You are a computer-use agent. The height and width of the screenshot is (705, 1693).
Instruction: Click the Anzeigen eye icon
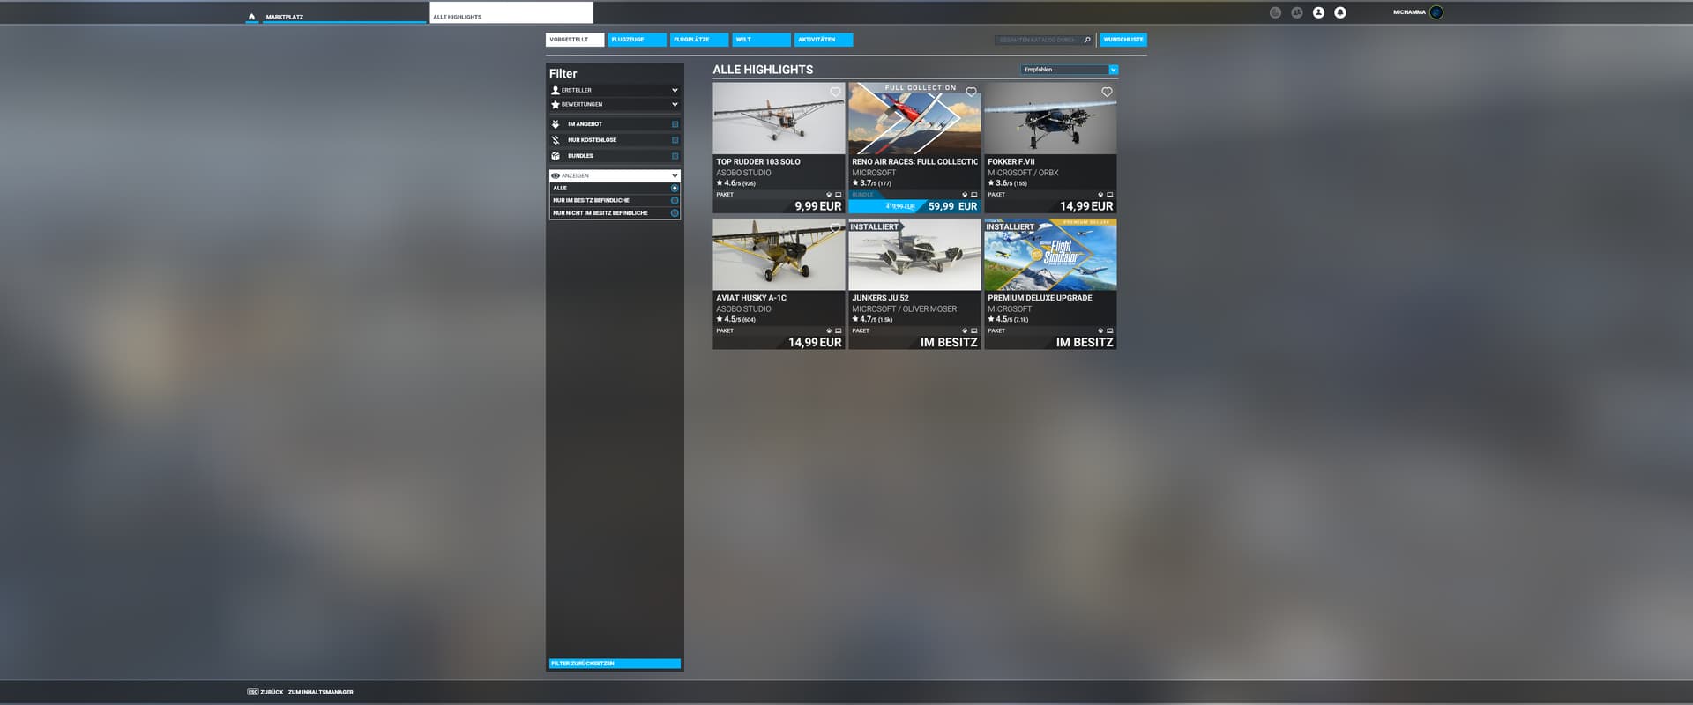tap(556, 175)
